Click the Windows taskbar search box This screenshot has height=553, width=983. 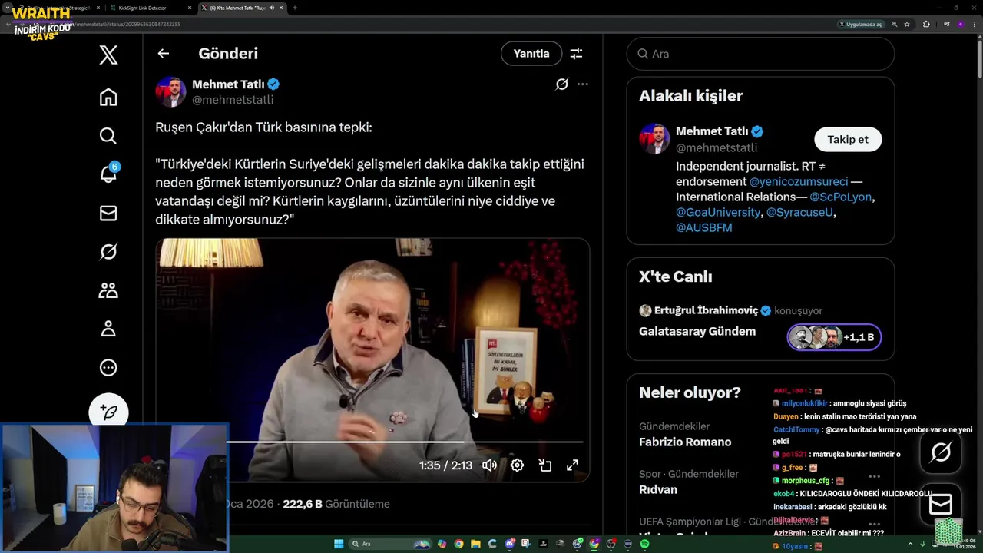(392, 544)
